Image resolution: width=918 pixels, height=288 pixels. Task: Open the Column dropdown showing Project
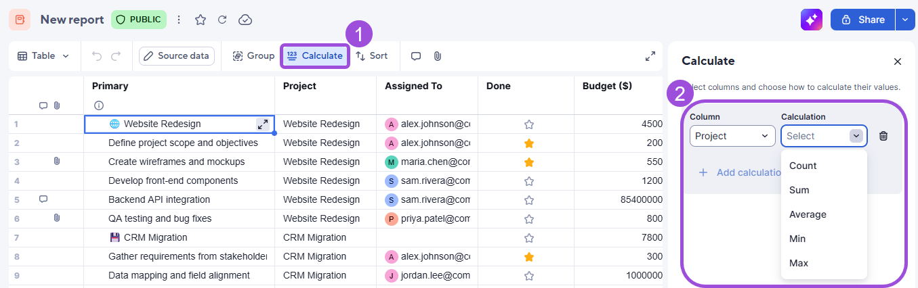(x=732, y=136)
